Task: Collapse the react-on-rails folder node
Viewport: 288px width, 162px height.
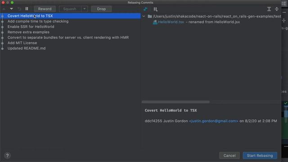Action: 144,16
